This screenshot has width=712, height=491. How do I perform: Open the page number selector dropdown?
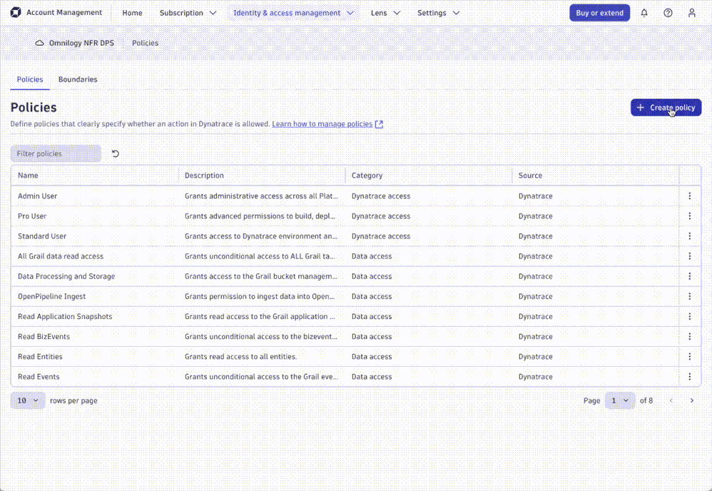(x=619, y=400)
